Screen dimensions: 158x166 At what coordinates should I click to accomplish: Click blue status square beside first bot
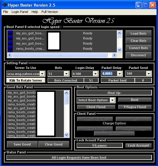point(10,33)
